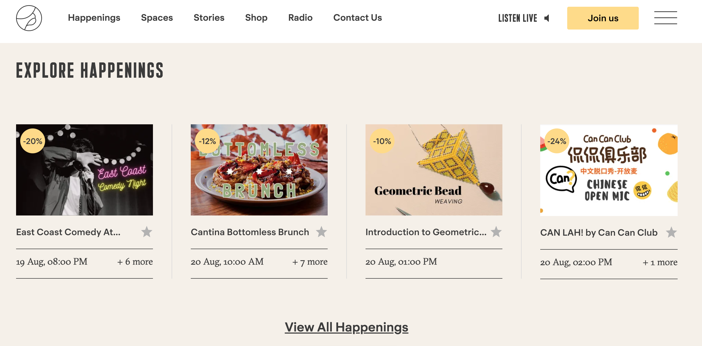
Task: Favorite East Coast Comedy with star
Action: (x=147, y=232)
